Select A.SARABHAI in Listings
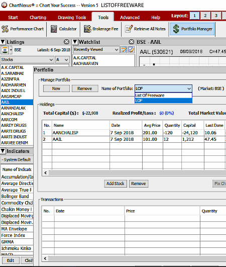This screenshot has width=226, height=267. coord(17,73)
